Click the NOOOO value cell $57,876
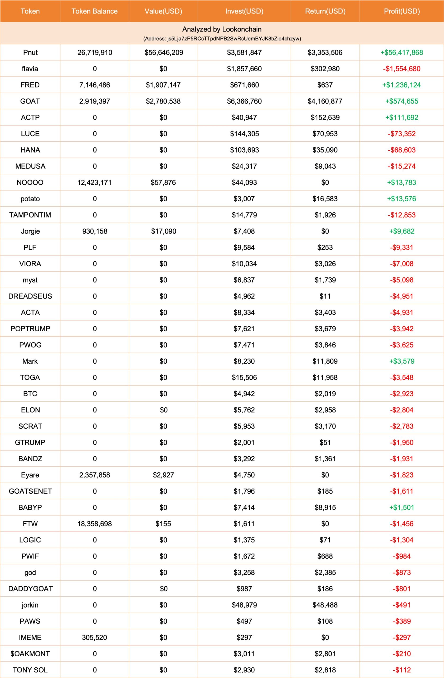This screenshot has height=678, width=444. pyautogui.click(x=163, y=182)
